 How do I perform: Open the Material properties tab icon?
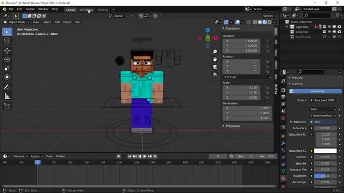(x=283, y=179)
